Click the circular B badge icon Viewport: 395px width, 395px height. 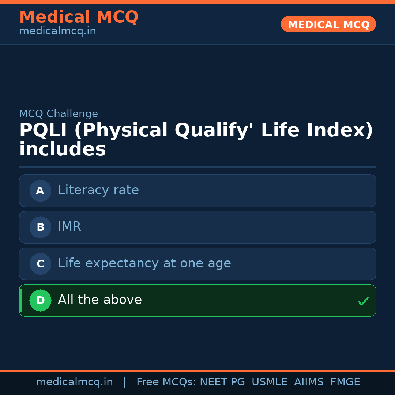40,227
